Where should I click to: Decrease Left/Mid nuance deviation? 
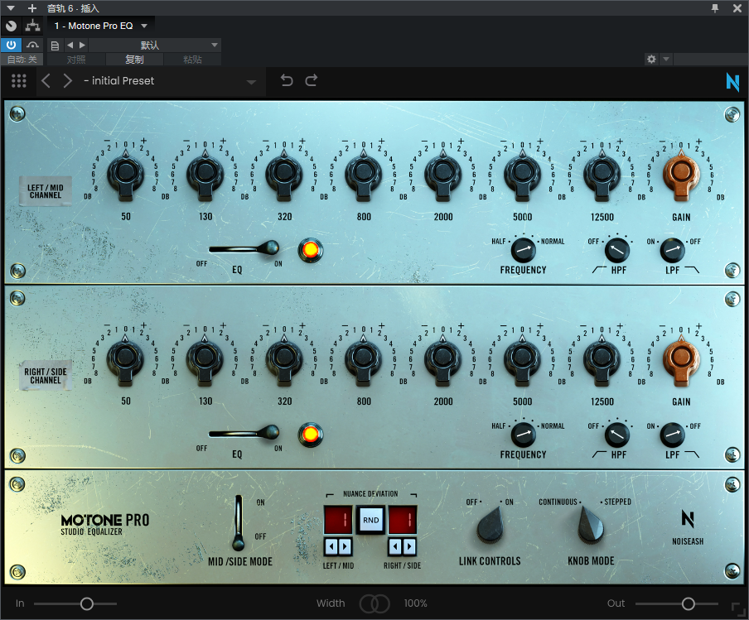point(331,546)
